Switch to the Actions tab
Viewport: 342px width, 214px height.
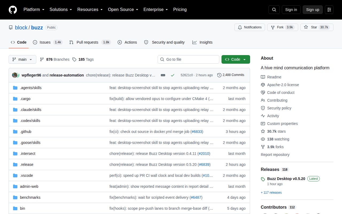click(x=127, y=42)
